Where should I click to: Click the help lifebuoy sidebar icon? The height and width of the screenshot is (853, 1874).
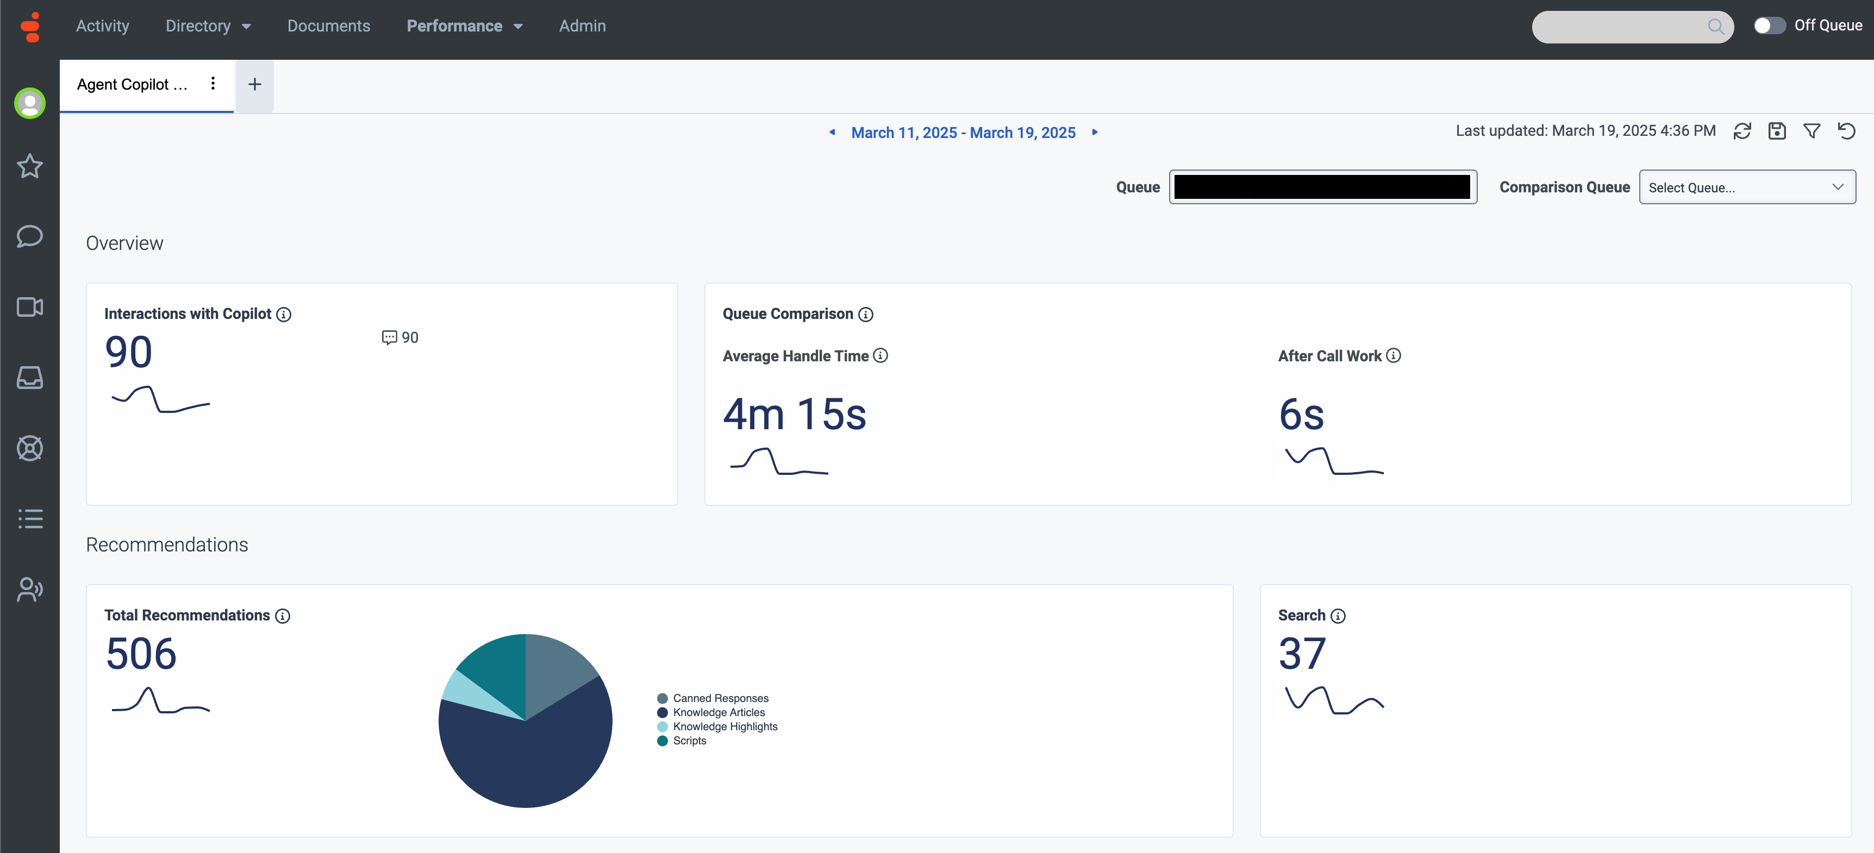[x=30, y=448]
